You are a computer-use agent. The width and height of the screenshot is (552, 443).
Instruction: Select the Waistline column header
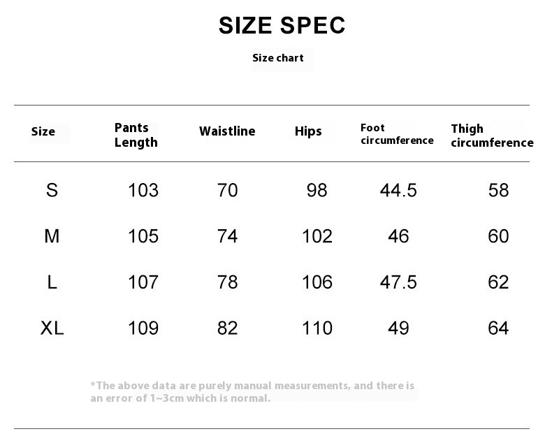pos(227,131)
